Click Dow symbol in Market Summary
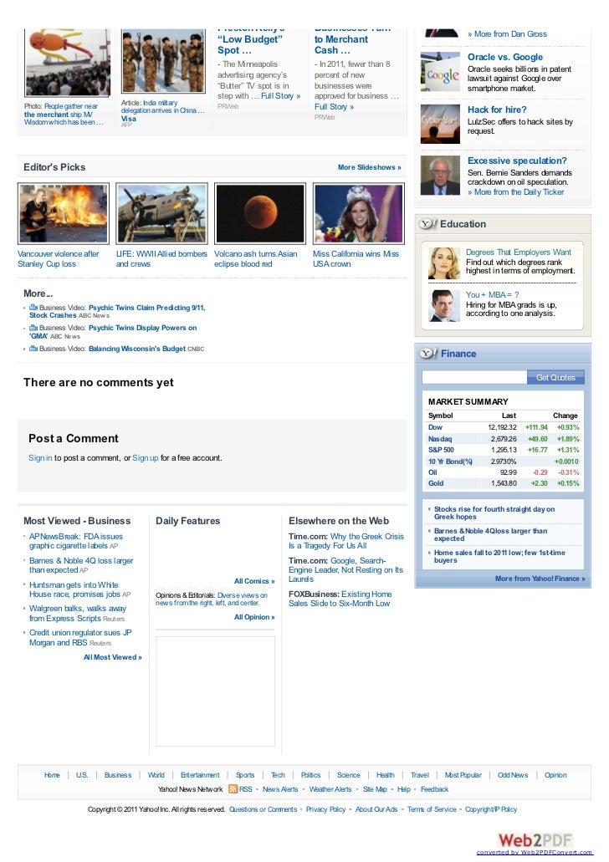Screen dimensions: 609x862 point(435,427)
